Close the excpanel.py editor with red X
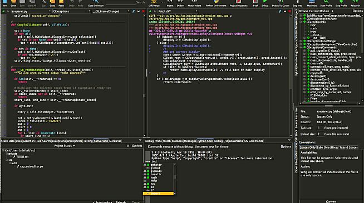The image size is (364, 203). (143, 11)
